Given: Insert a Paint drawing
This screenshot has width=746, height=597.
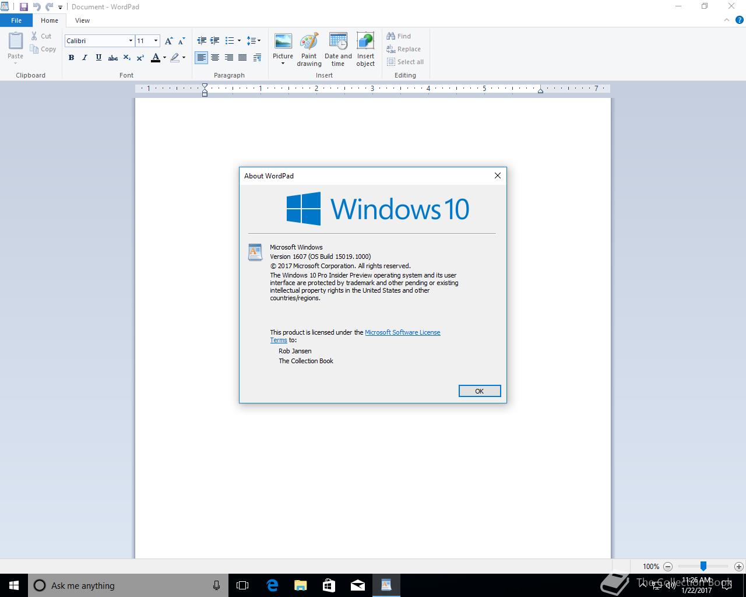Looking at the screenshot, I should [x=309, y=50].
